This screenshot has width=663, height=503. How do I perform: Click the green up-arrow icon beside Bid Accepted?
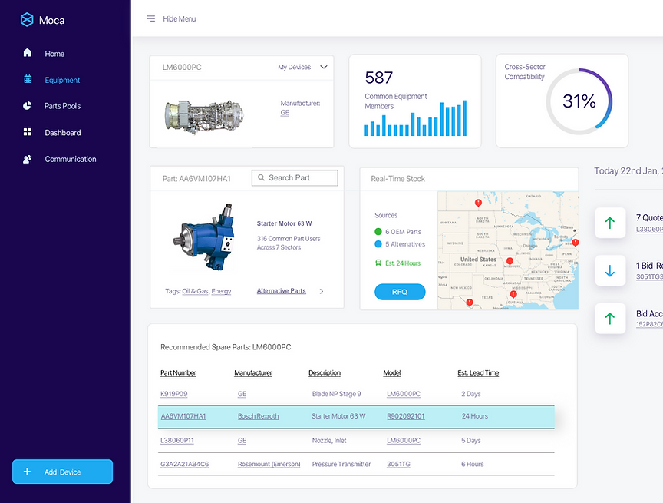609,317
